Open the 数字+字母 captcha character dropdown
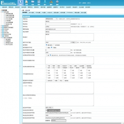The height and width of the screenshot is (124, 124). tap(49, 108)
